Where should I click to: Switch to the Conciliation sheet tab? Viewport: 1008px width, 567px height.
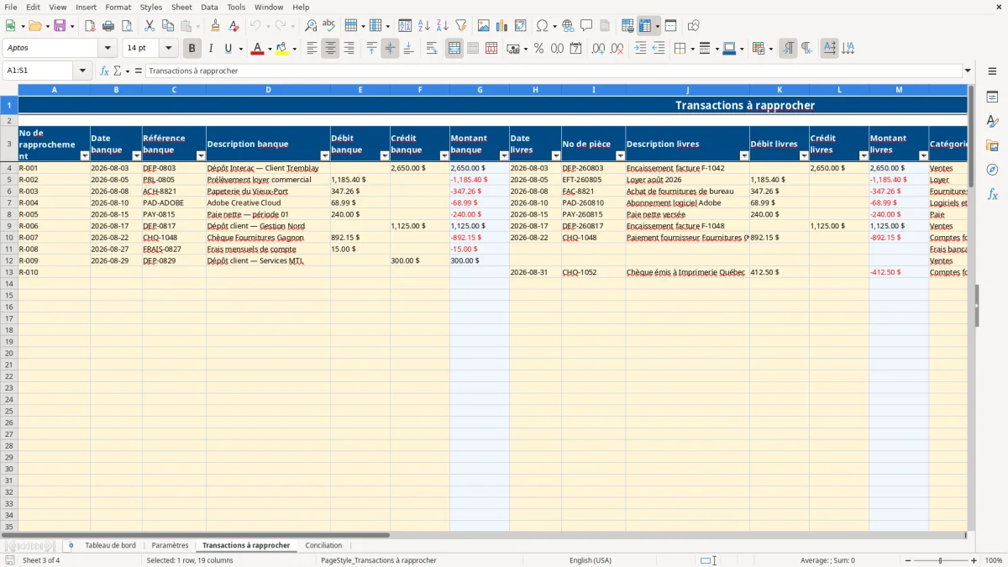point(323,546)
